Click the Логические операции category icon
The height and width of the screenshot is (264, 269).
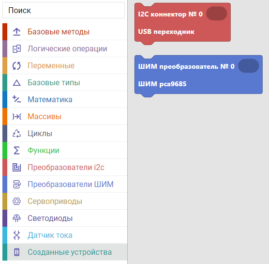(x=16, y=48)
